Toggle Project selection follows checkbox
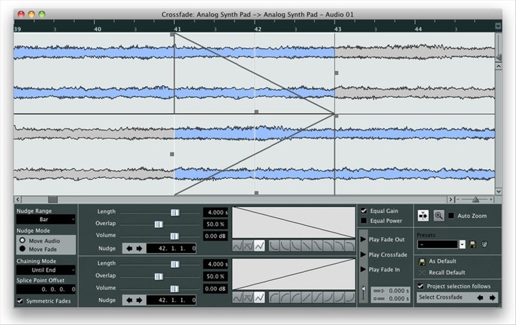The width and height of the screenshot is (516, 325). [421, 286]
